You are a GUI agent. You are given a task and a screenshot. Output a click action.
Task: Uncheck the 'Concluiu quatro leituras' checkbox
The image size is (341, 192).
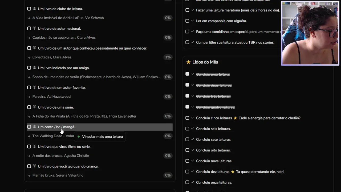point(187,107)
